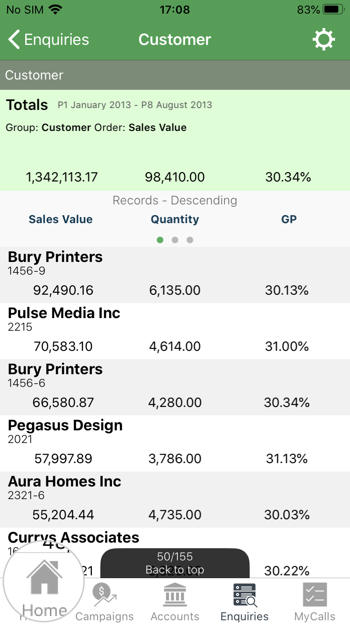
Task: Sort records by Quantity column
Action: [175, 219]
